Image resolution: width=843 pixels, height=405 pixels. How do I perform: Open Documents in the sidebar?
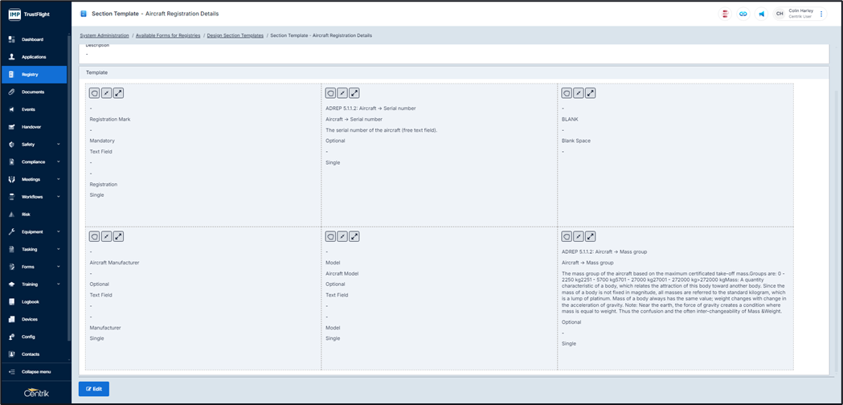[33, 92]
